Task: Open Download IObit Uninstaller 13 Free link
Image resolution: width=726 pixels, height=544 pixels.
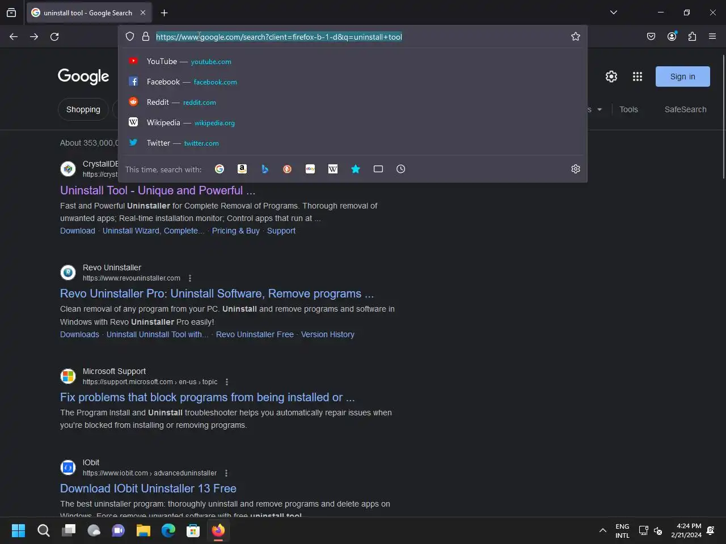Action: pyautogui.click(x=148, y=488)
